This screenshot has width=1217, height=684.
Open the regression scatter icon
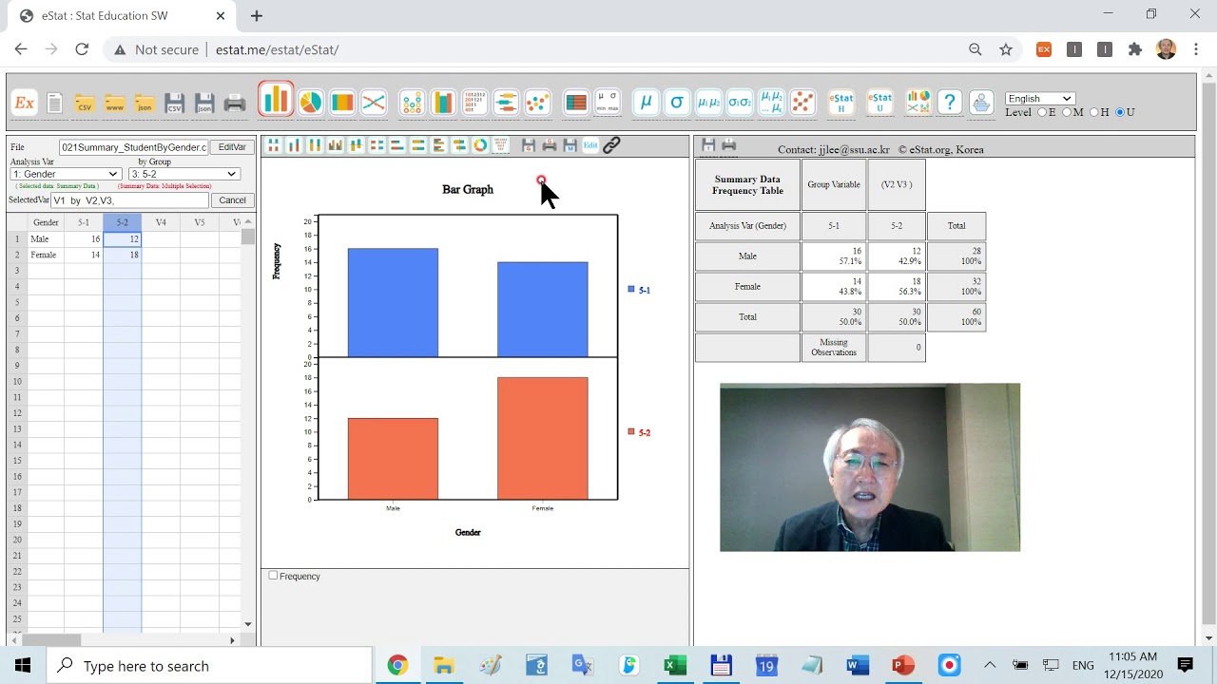pos(802,103)
